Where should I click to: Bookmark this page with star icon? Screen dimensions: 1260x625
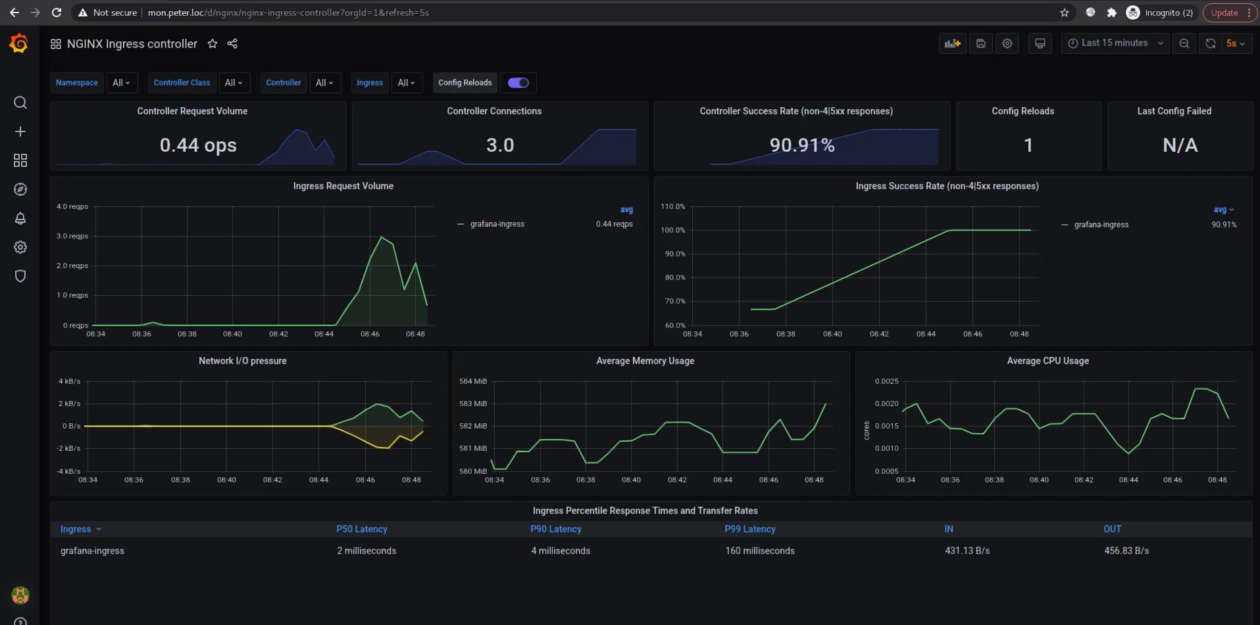click(x=1065, y=12)
